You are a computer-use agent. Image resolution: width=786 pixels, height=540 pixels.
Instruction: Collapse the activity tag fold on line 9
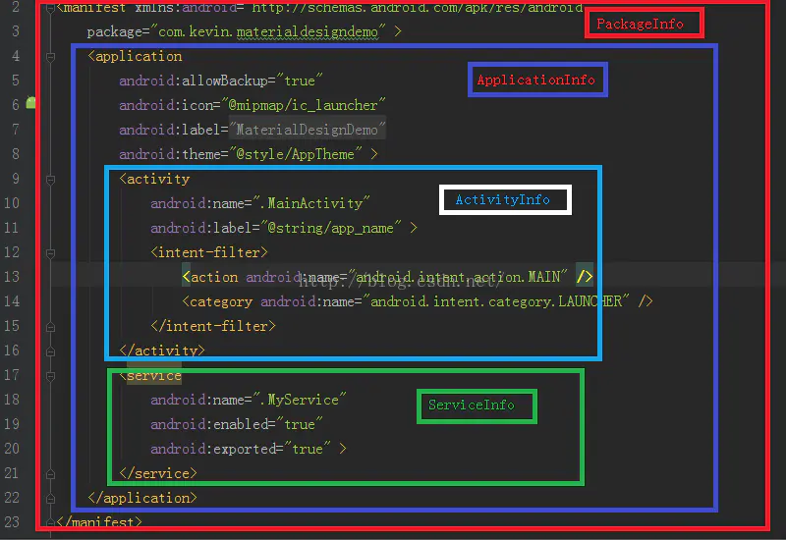(x=50, y=180)
